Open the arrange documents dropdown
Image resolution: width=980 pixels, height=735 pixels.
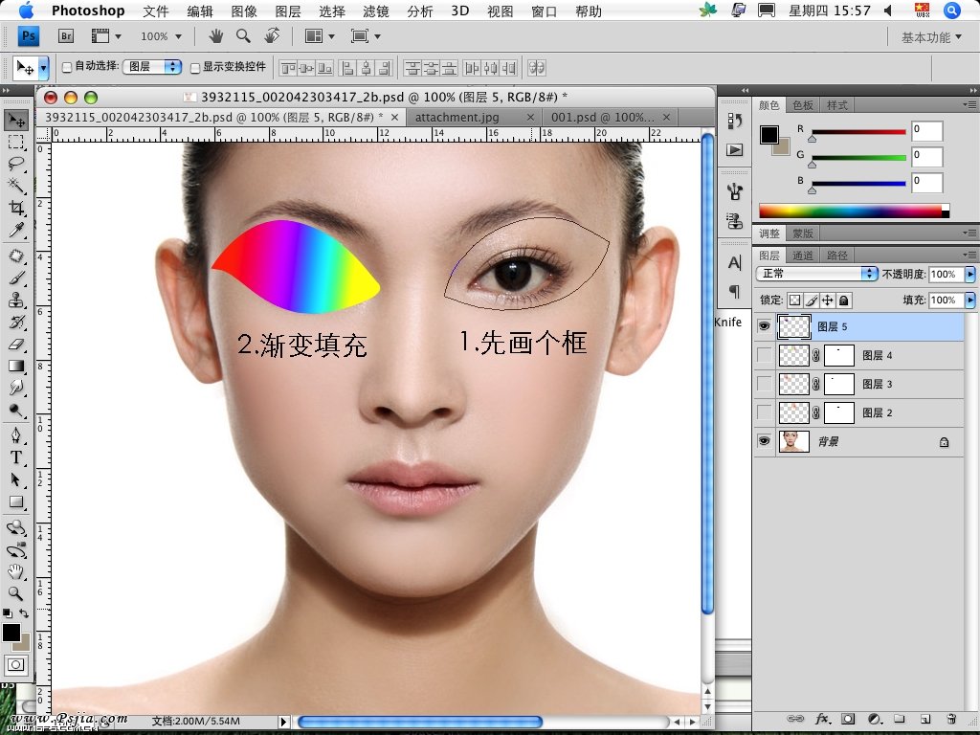[x=320, y=36]
